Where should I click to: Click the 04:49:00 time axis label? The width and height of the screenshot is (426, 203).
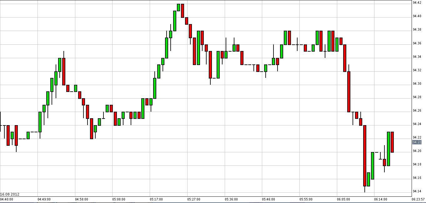[44, 199]
